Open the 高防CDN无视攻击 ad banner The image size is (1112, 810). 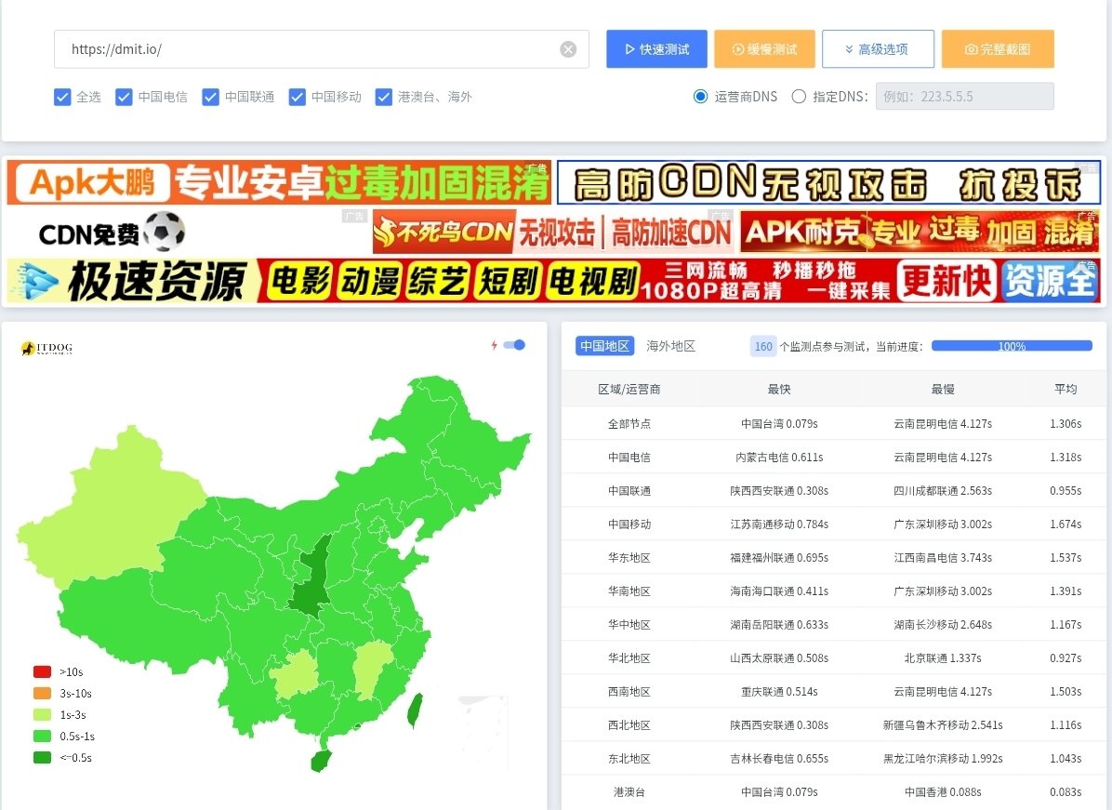click(828, 182)
